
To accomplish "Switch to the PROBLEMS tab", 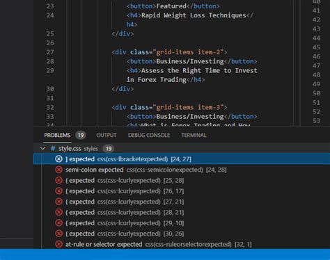I will pyautogui.click(x=57, y=135).
